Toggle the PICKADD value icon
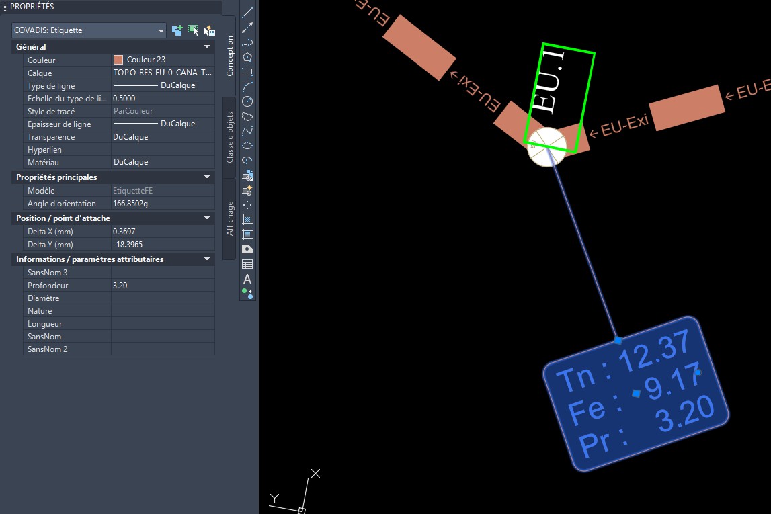Image resolution: width=771 pixels, height=514 pixels. coord(177,30)
